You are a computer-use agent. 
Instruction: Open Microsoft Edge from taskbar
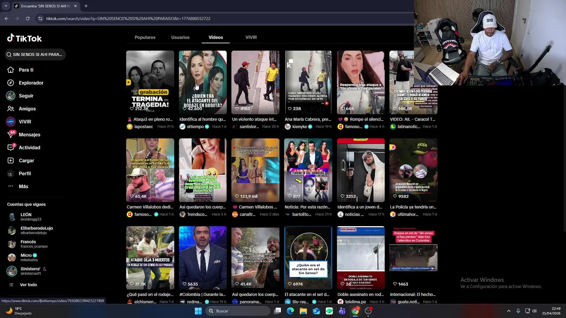290,311
